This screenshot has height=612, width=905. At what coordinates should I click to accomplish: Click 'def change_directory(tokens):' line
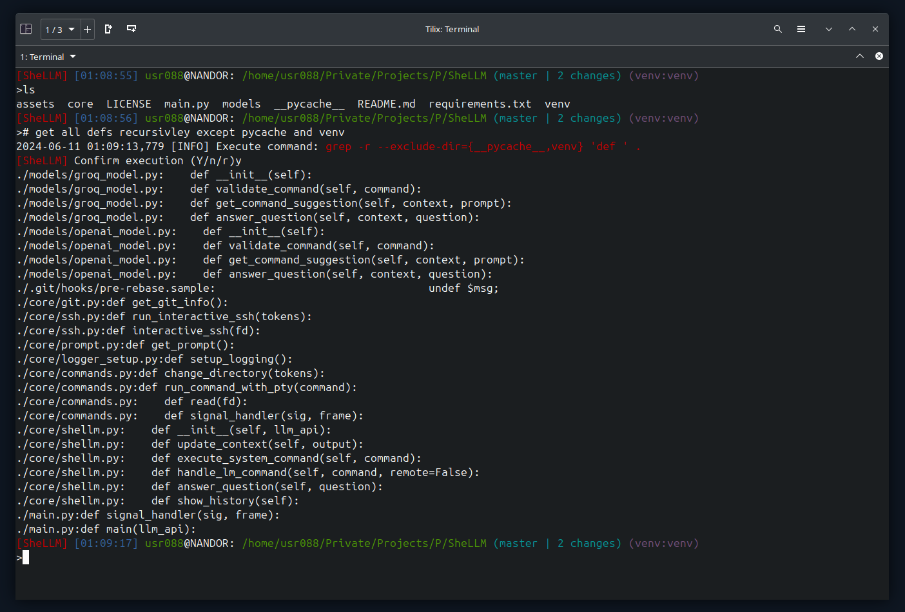click(232, 373)
